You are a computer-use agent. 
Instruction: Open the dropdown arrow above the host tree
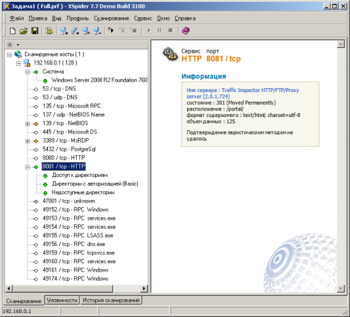point(18,45)
